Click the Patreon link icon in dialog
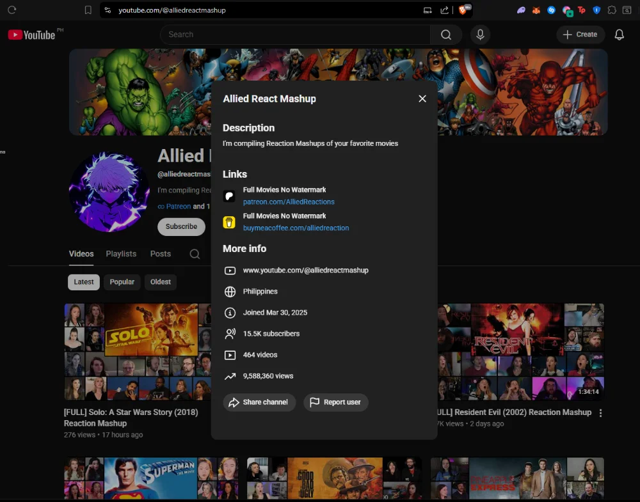The image size is (640, 502). 229,196
